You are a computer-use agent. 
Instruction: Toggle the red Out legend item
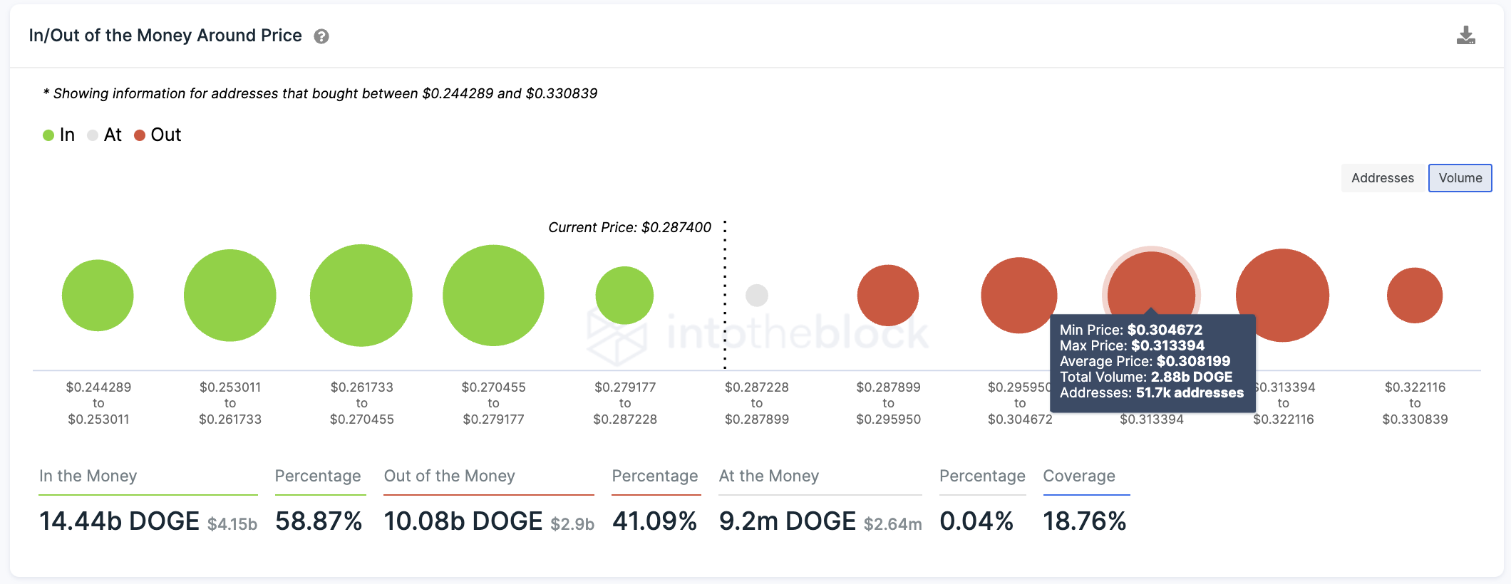click(x=158, y=135)
